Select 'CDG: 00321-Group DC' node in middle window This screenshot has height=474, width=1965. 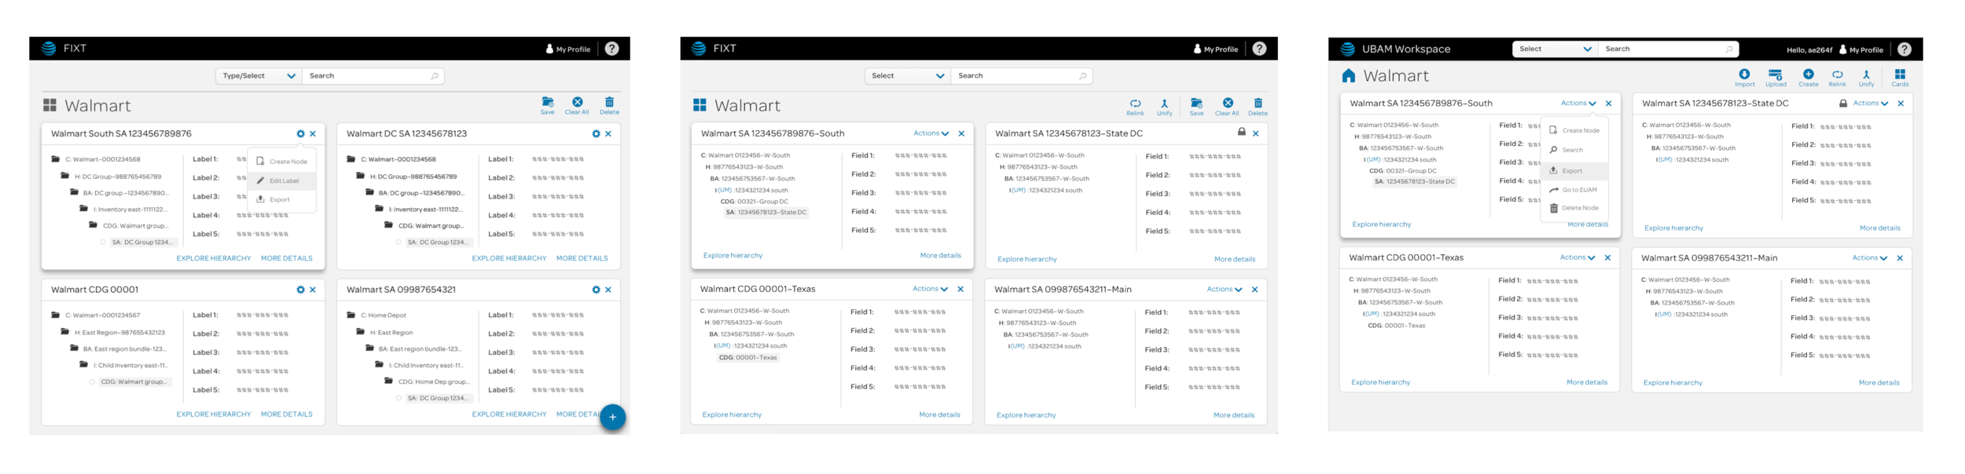pos(754,202)
